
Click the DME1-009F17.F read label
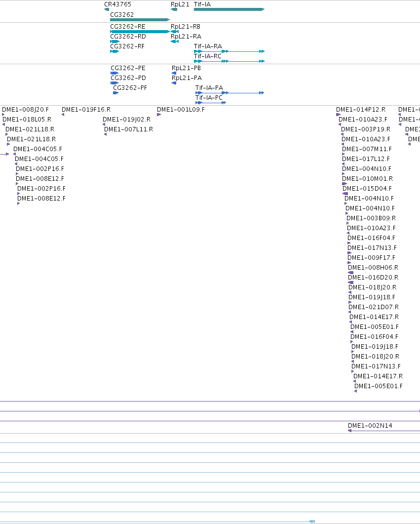371,257
